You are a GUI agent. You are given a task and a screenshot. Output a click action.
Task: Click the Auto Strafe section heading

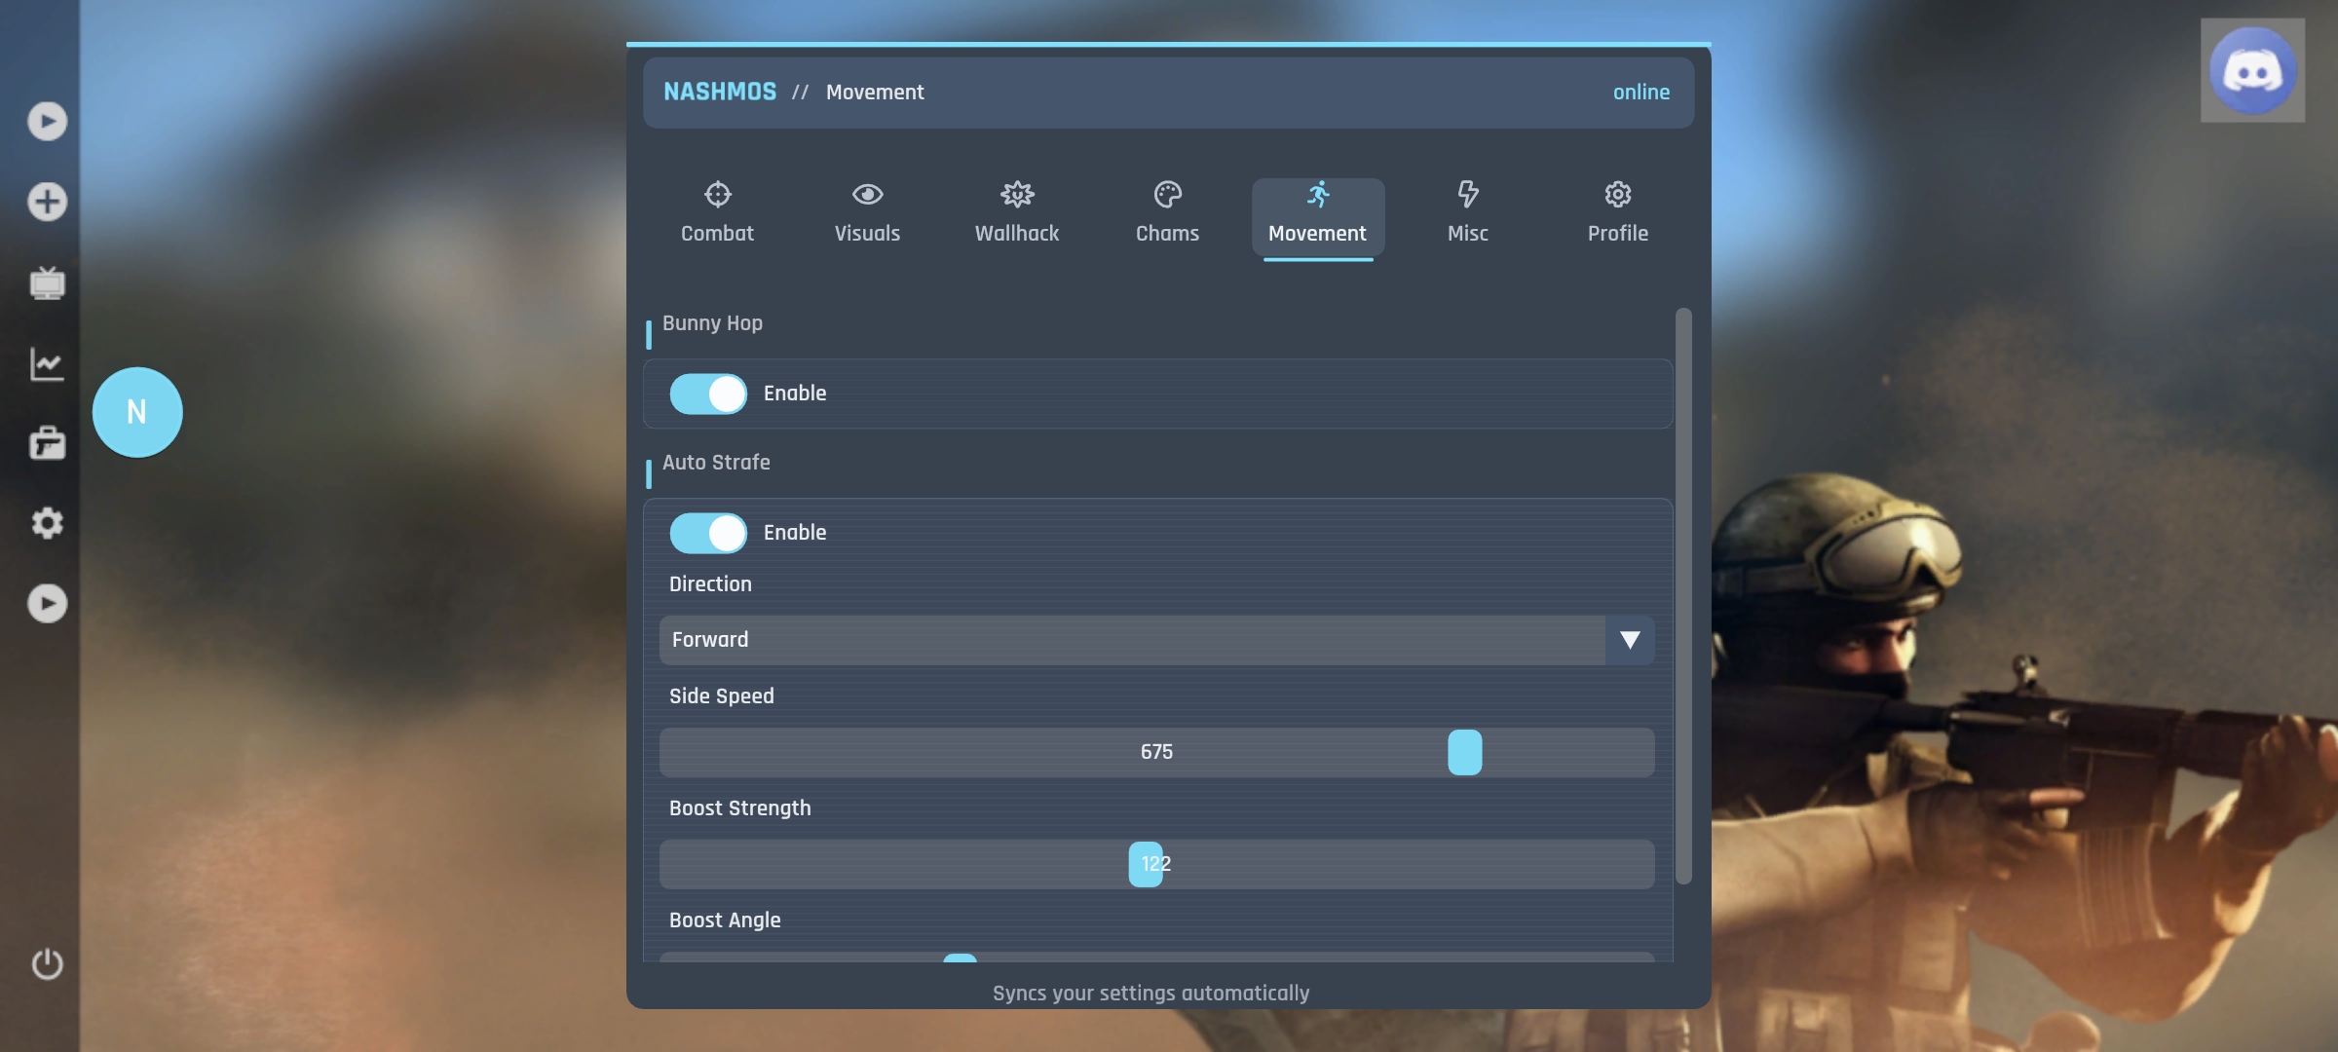tap(716, 463)
